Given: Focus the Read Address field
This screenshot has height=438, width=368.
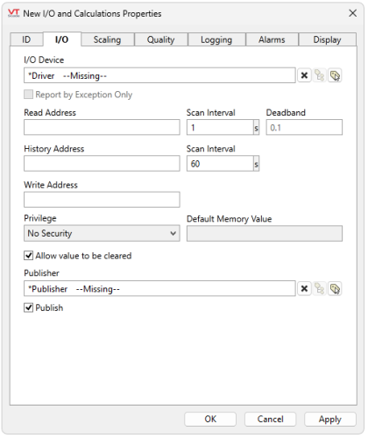Looking at the screenshot, I should tap(102, 127).
